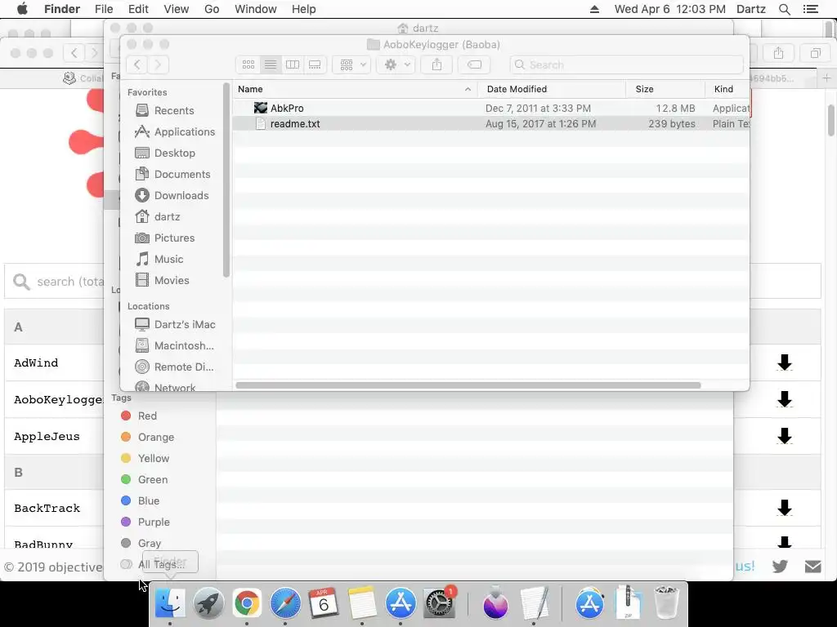This screenshot has height=627, width=837.
Task: Open Launchpad from the Dock
Action: pos(208,603)
